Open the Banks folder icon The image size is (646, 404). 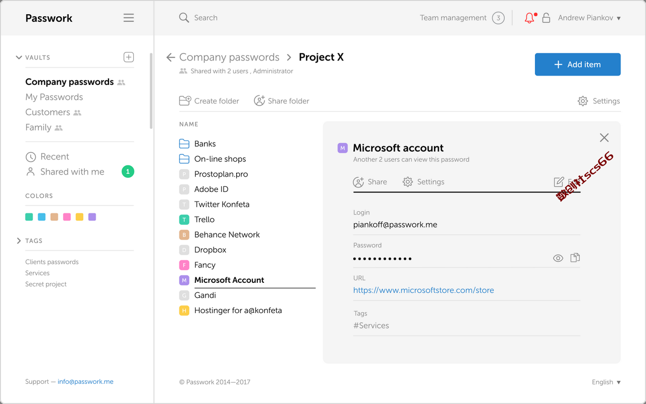point(184,143)
